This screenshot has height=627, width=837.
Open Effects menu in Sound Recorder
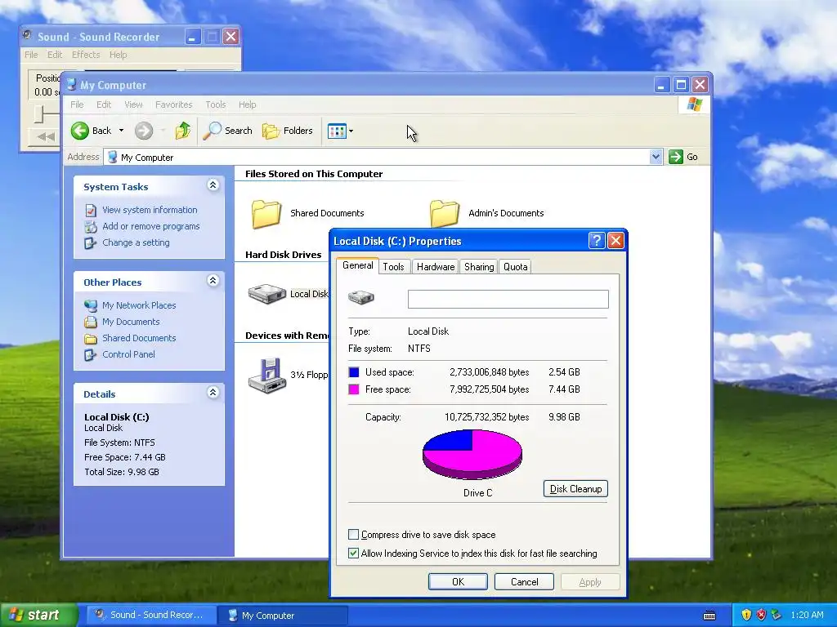pyautogui.click(x=85, y=55)
